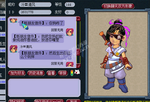Click reply avatar next to 回答无用

pos(70,32)
